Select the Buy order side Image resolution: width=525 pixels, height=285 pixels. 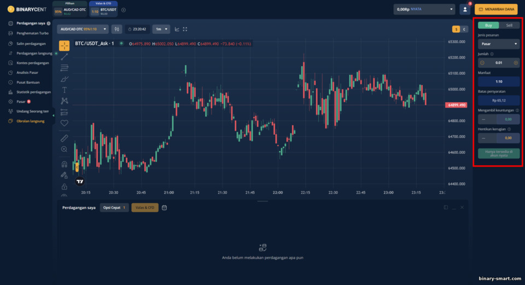pos(488,26)
